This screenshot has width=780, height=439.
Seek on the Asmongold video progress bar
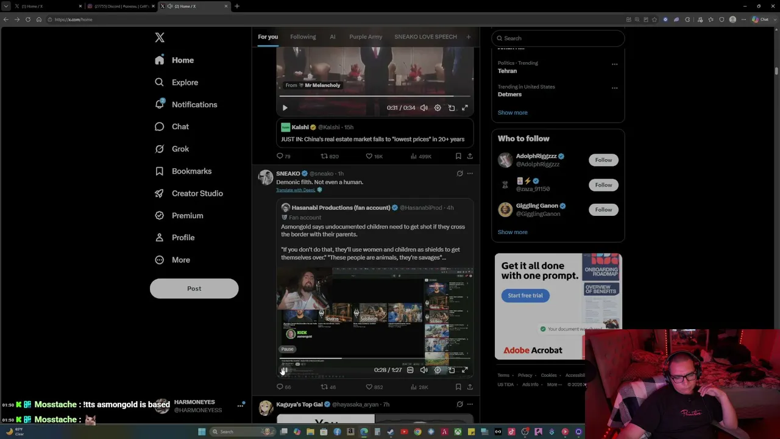coord(375,359)
